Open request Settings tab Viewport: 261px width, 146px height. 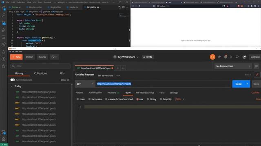pyautogui.click(x=174, y=92)
